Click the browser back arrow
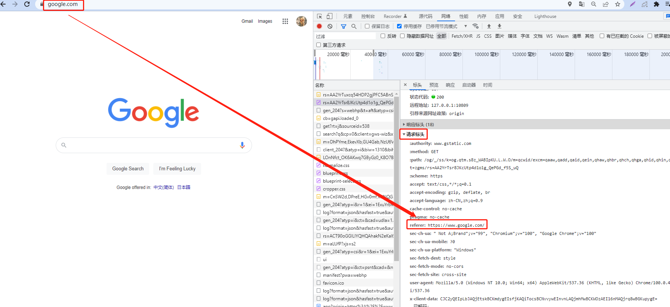Viewport: 670px width, 307px height. point(3,4)
